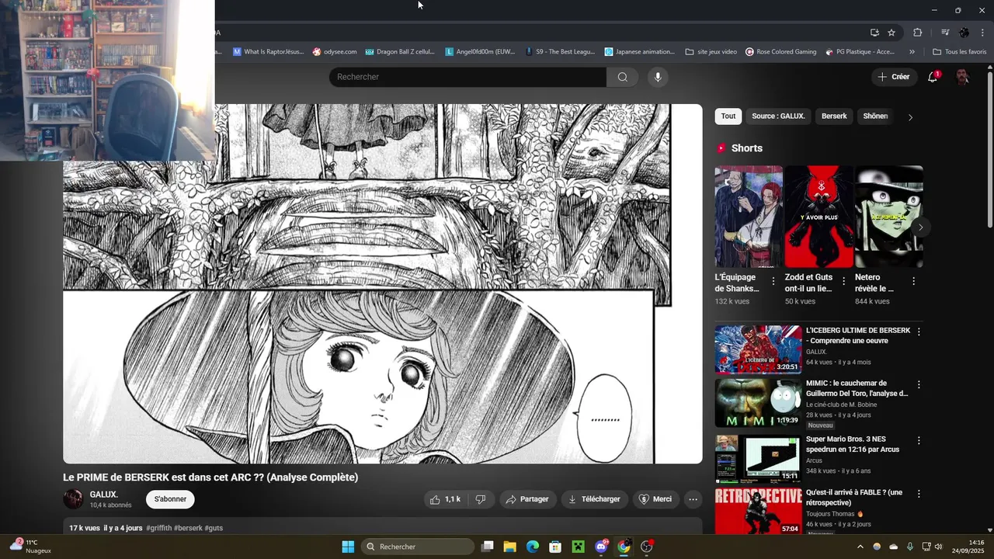Open What Is RaptorJésus bookmark
Viewport: 994px width, 559px height.
coord(268,52)
